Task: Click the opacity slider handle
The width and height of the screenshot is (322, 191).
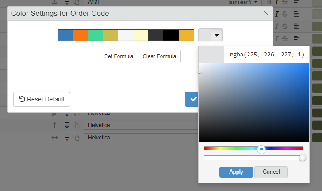Action: point(303,157)
